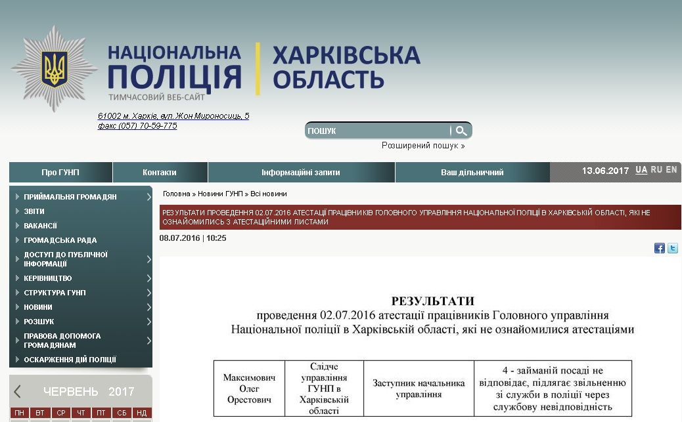The image size is (682, 422).
Task: Open the Розширений пошук link
Action: point(421,145)
